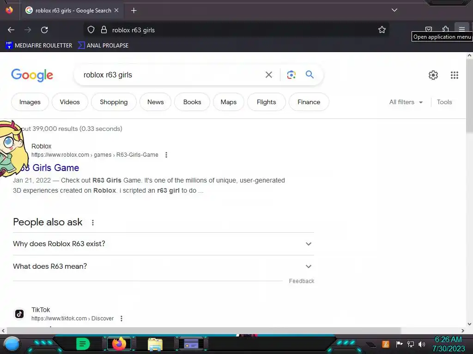The height and width of the screenshot is (354, 473).
Task: Open the list all tabs chevron
Action: tap(394, 10)
